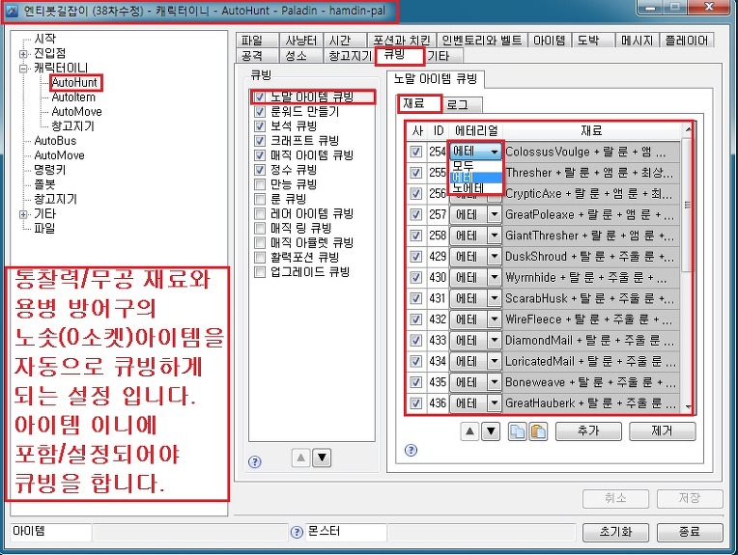Move cubing option down arrow button
The height and width of the screenshot is (555, 738).
click(x=322, y=458)
